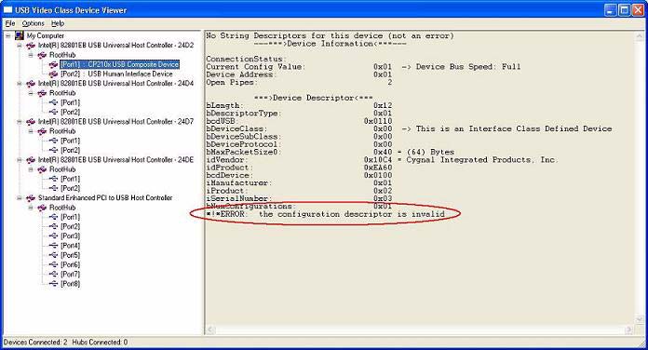Click the "idProduct:" 0xEA60 line
The image size is (648, 350).
(299, 168)
